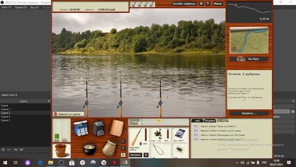Open File Explorer from taskbar

point(50,163)
